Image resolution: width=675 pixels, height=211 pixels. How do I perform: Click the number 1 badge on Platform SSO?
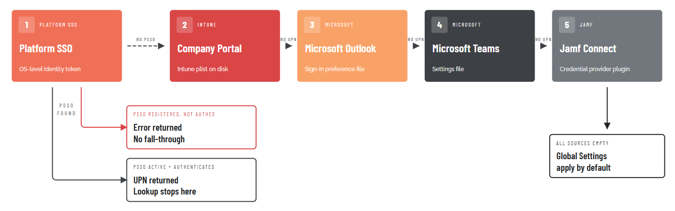27,25
